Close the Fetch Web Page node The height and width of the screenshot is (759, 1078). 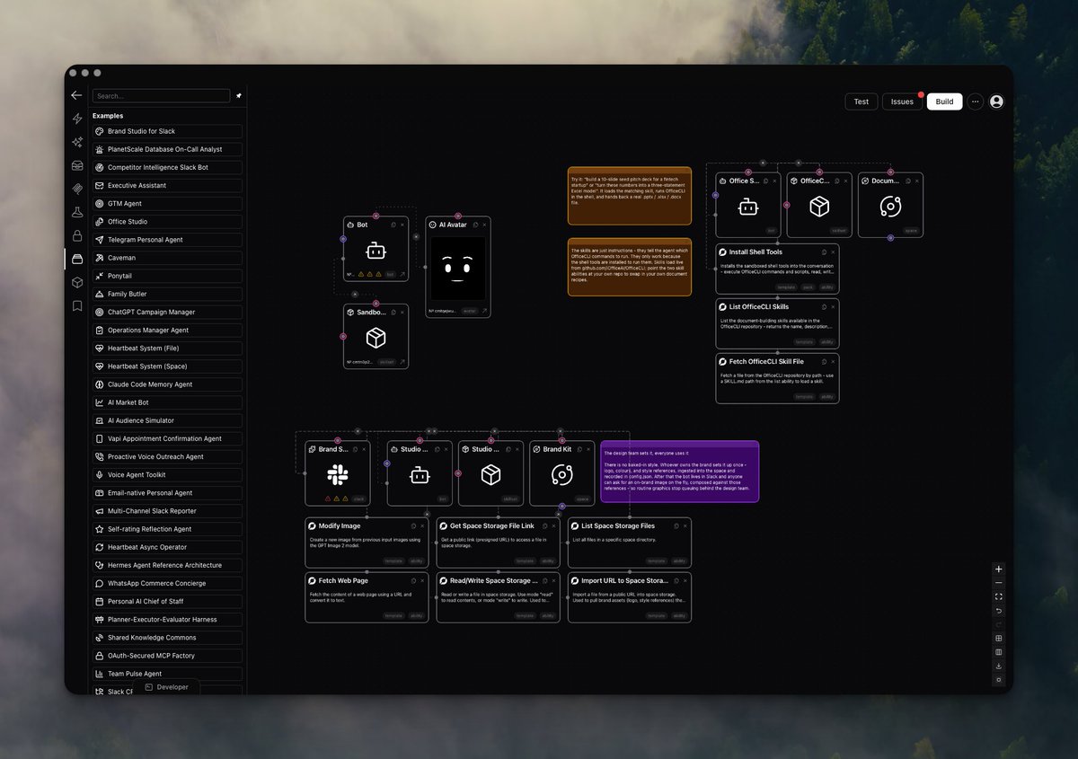click(x=422, y=580)
